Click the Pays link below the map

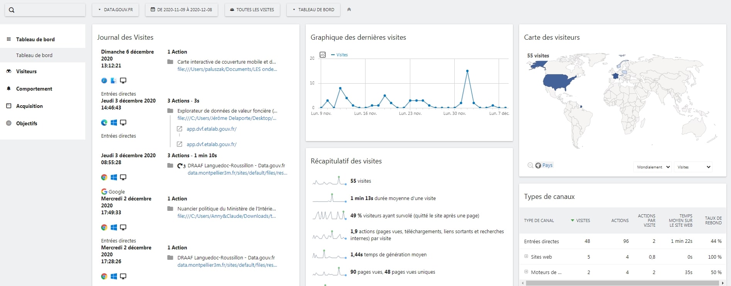pyautogui.click(x=547, y=165)
